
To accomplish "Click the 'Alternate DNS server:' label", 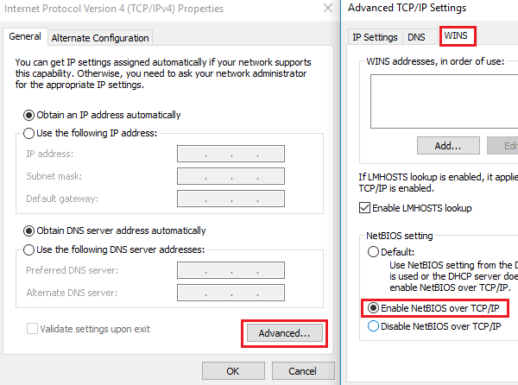I will [x=72, y=293].
